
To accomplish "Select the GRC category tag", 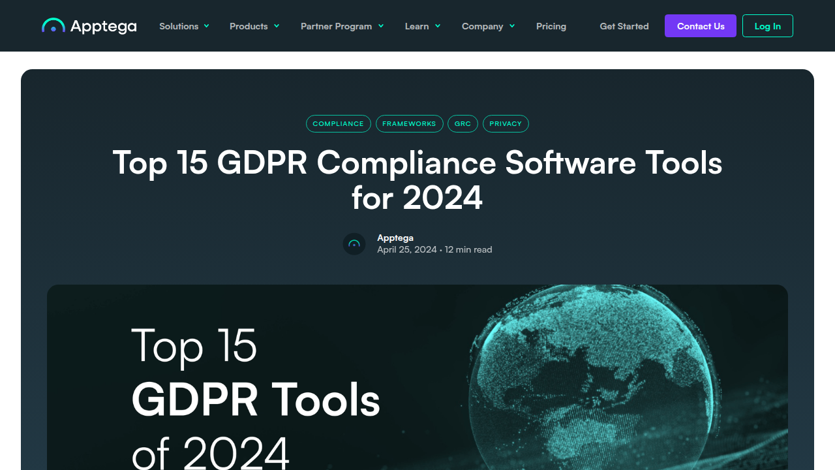I will tap(463, 123).
